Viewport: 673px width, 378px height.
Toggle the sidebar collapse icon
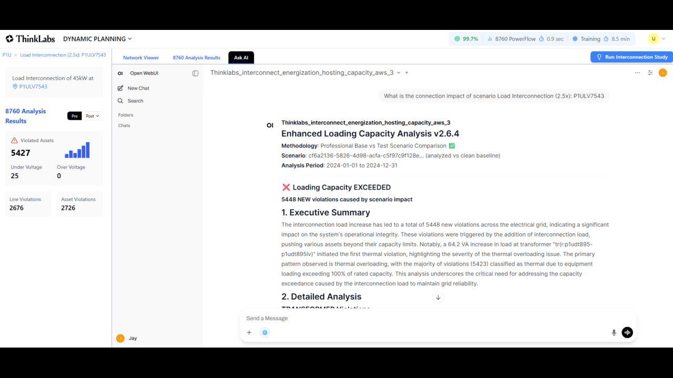[x=196, y=73]
